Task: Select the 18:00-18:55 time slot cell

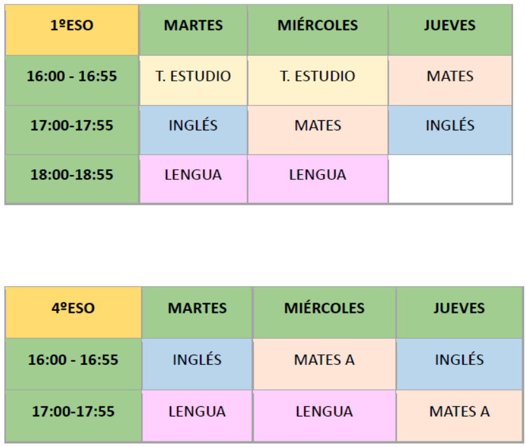Action: [x=72, y=175]
